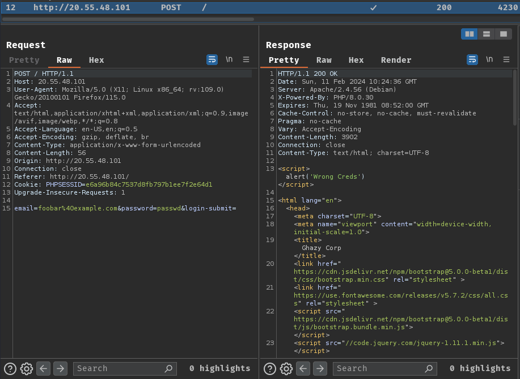Viewport: 520px width, 379px height.
Task: Click magnifier icon in Response search field
Action: (429, 368)
